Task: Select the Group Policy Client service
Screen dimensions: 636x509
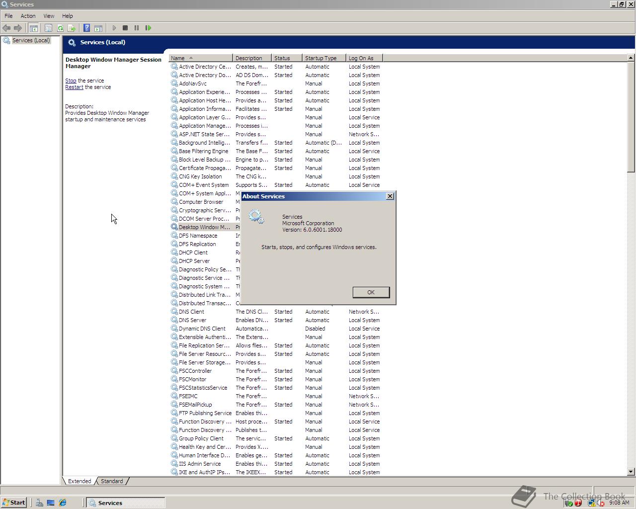Action: point(276,438)
